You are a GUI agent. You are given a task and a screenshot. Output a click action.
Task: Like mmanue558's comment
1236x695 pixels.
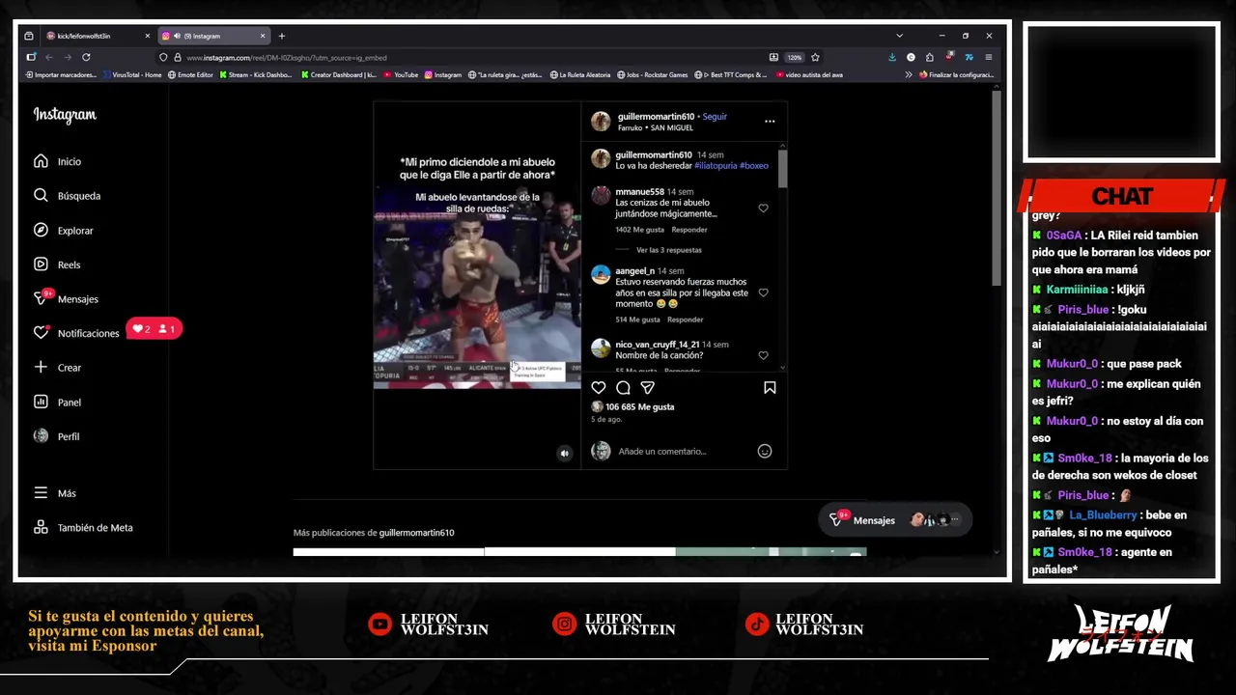pyautogui.click(x=763, y=208)
